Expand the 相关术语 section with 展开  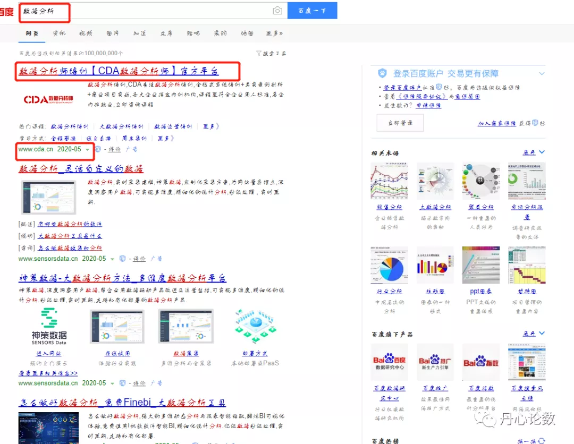coord(534,152)
